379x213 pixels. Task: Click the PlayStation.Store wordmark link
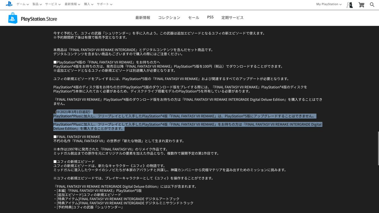(x=39, y=19)
